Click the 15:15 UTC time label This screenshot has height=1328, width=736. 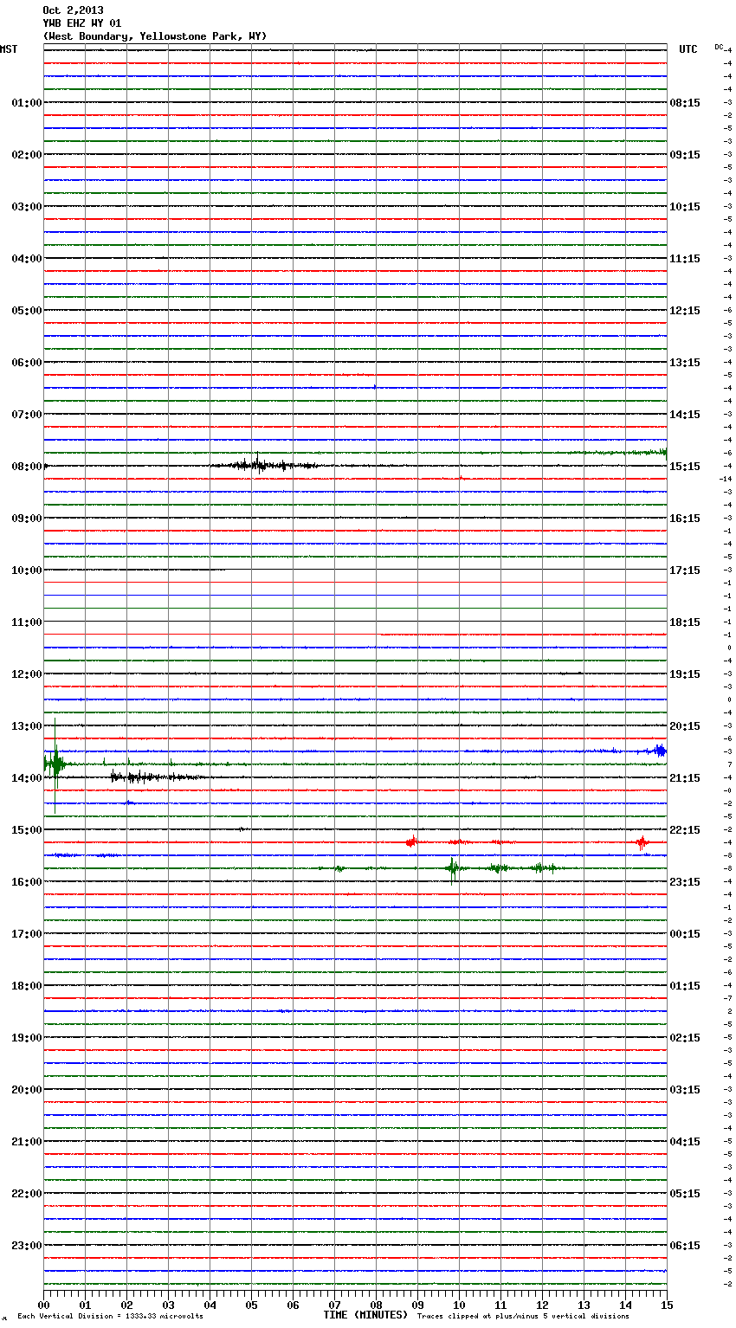pos(685,467)
